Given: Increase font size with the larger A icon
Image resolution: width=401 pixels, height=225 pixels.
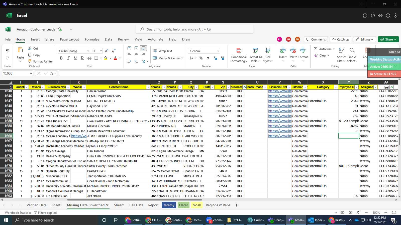Looking at the screenshot, I should (107, 51).
